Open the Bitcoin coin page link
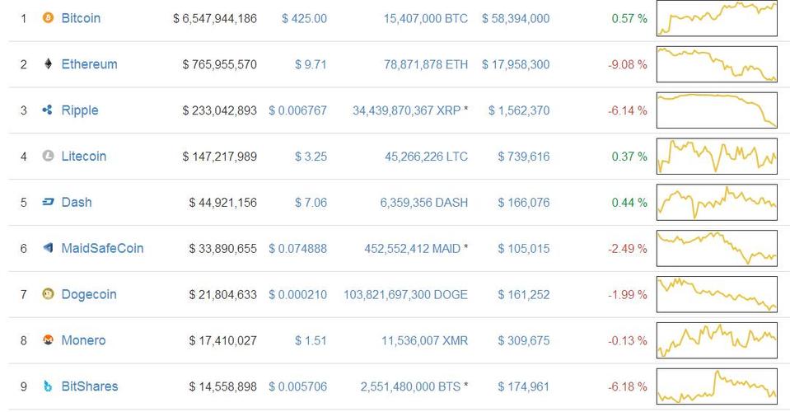This screenshot has width=790, height=412. click(81, 18)
